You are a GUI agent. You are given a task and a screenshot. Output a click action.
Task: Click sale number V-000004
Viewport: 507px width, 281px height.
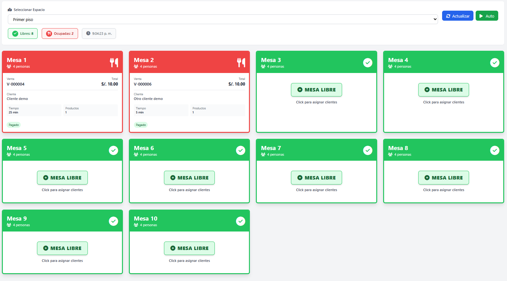16,84
